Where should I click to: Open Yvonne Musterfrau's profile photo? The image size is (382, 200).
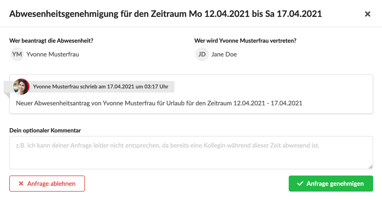(21, 86)
